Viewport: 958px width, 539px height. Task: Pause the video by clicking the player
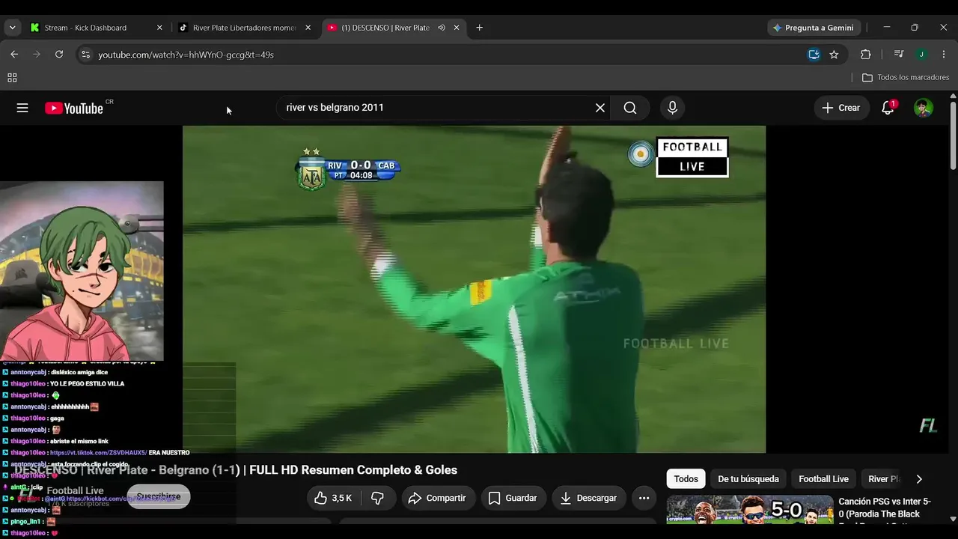coord(474,289)
